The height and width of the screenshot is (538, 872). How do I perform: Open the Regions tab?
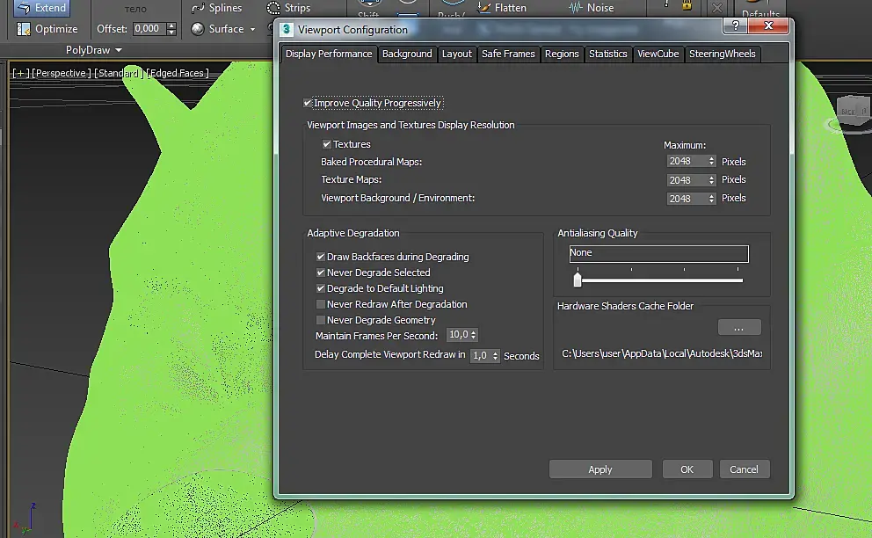(x=562, y=54)
